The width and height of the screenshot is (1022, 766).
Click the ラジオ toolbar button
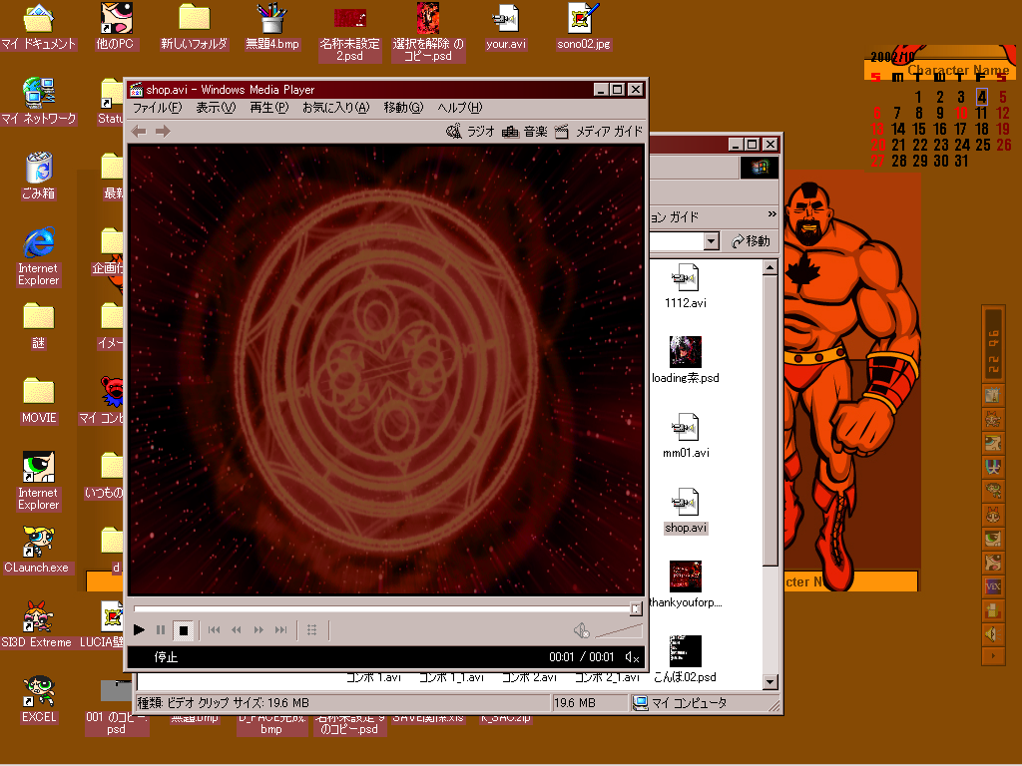click(x=471, y=132)
